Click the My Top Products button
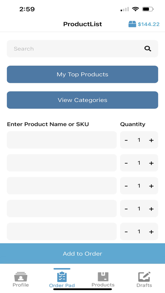Screen dimensions: 165x293 pyautogui.click(x=82, y=75)
